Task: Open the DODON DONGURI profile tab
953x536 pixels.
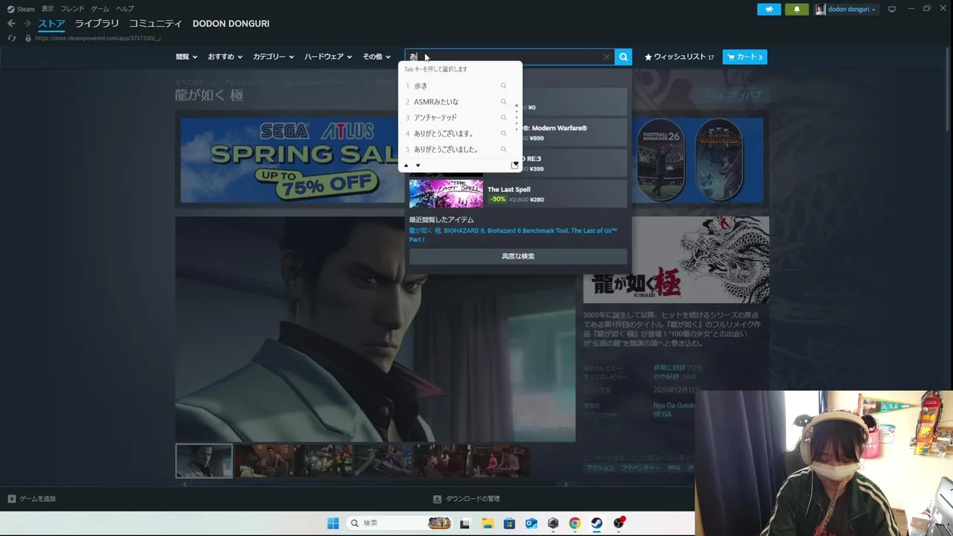Action: (231, 24)
